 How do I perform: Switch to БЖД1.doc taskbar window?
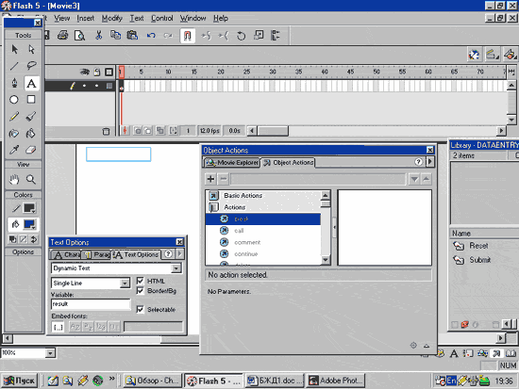click(x=276, y=381)
